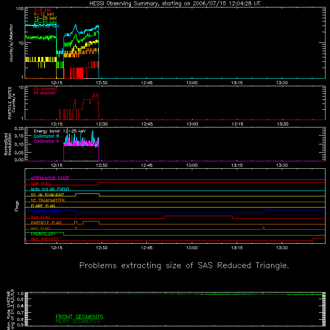This screenshot has width=330, height=330.
Task: Click the SAA_FLAG raised step segment
Action: (x=198, y=216)
